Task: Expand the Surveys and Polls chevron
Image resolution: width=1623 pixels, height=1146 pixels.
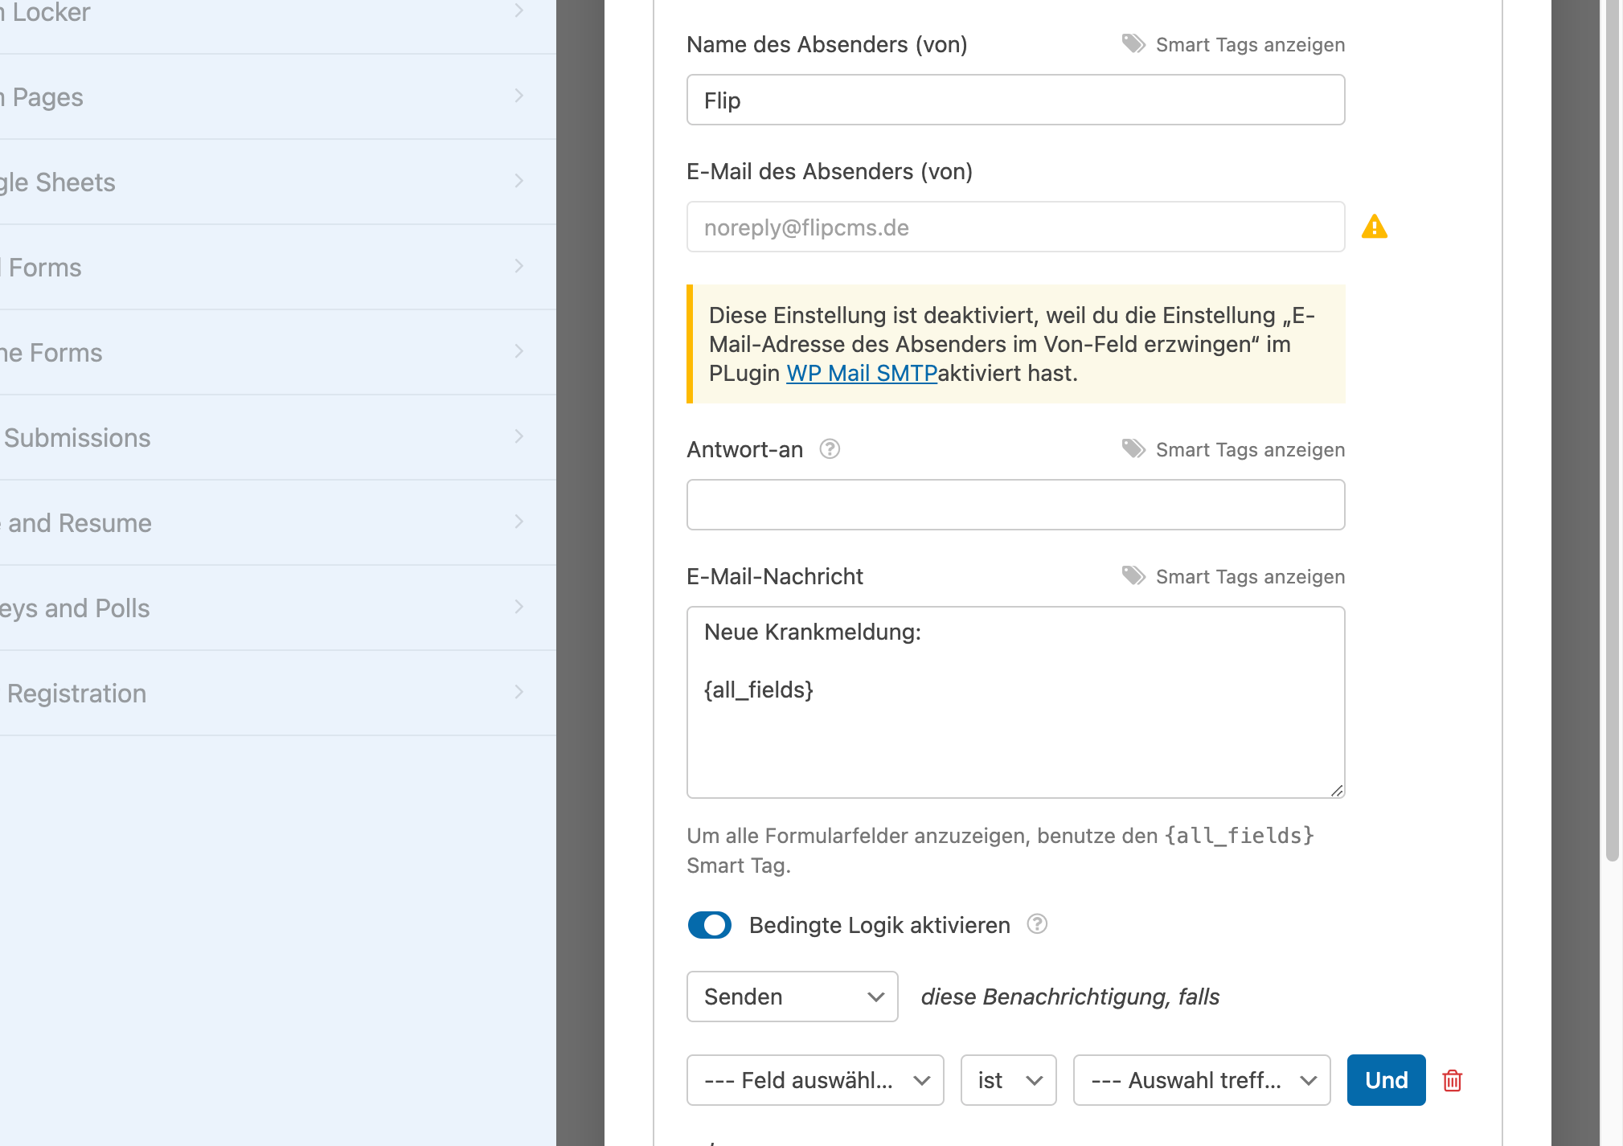Action: coord(518,607)
